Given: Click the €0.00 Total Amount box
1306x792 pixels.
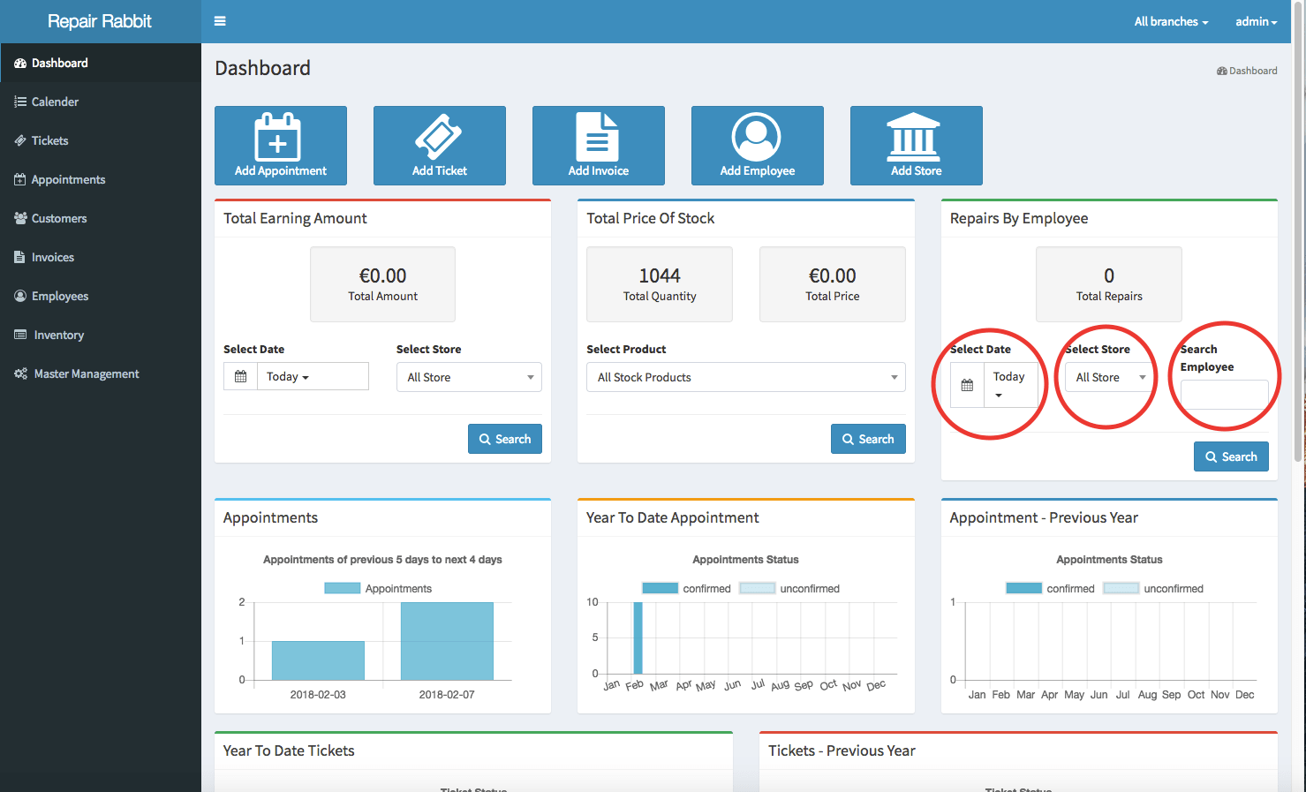Looking at the screenshot, I should point(382,284).
